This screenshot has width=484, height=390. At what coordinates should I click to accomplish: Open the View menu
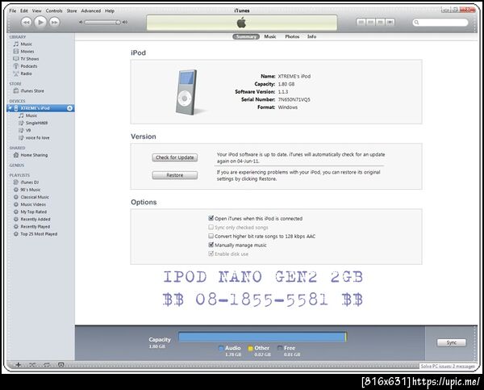coord(37,10)
